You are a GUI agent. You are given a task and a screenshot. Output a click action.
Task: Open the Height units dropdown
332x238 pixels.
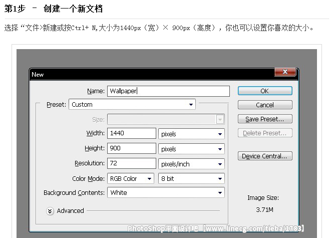191,149
